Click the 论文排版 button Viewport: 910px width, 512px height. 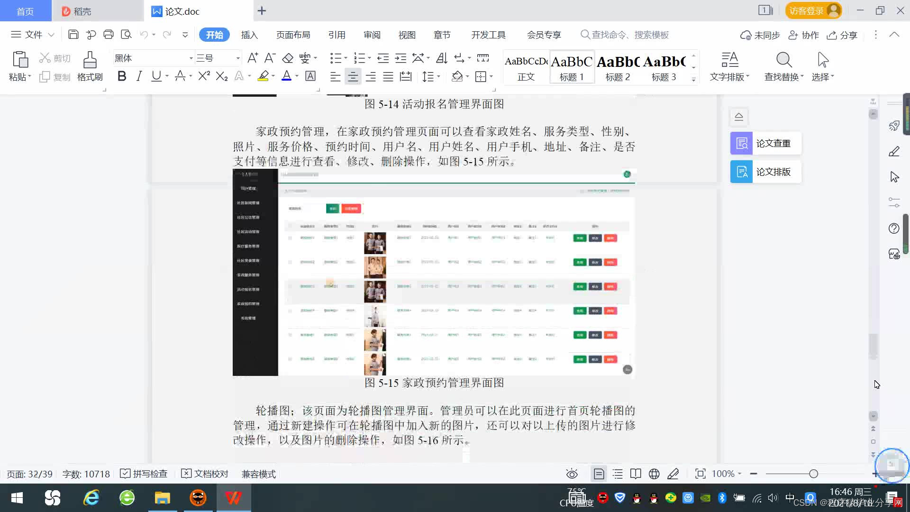click(765, 172)
